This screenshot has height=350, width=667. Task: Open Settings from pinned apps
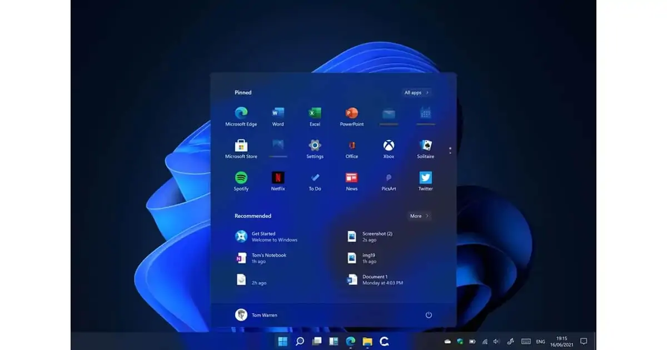tap(315, 146)
